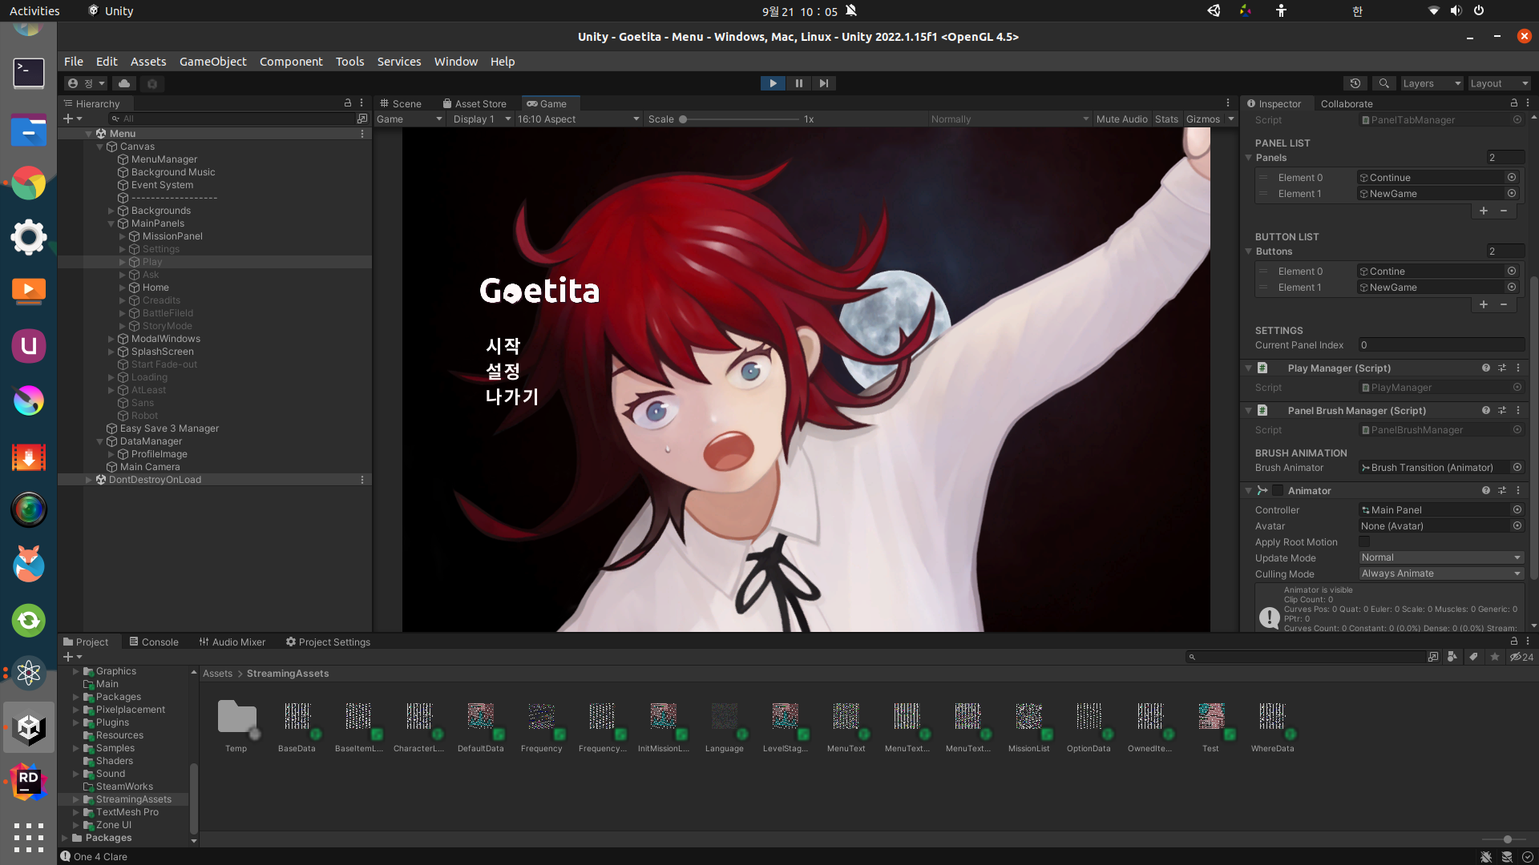Click the Hierarchy add object plus button

coord(72,119)
